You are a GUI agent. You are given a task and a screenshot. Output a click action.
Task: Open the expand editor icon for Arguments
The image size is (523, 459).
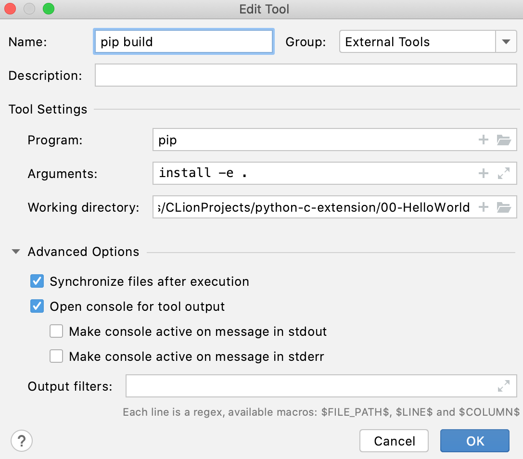point(503,173)
